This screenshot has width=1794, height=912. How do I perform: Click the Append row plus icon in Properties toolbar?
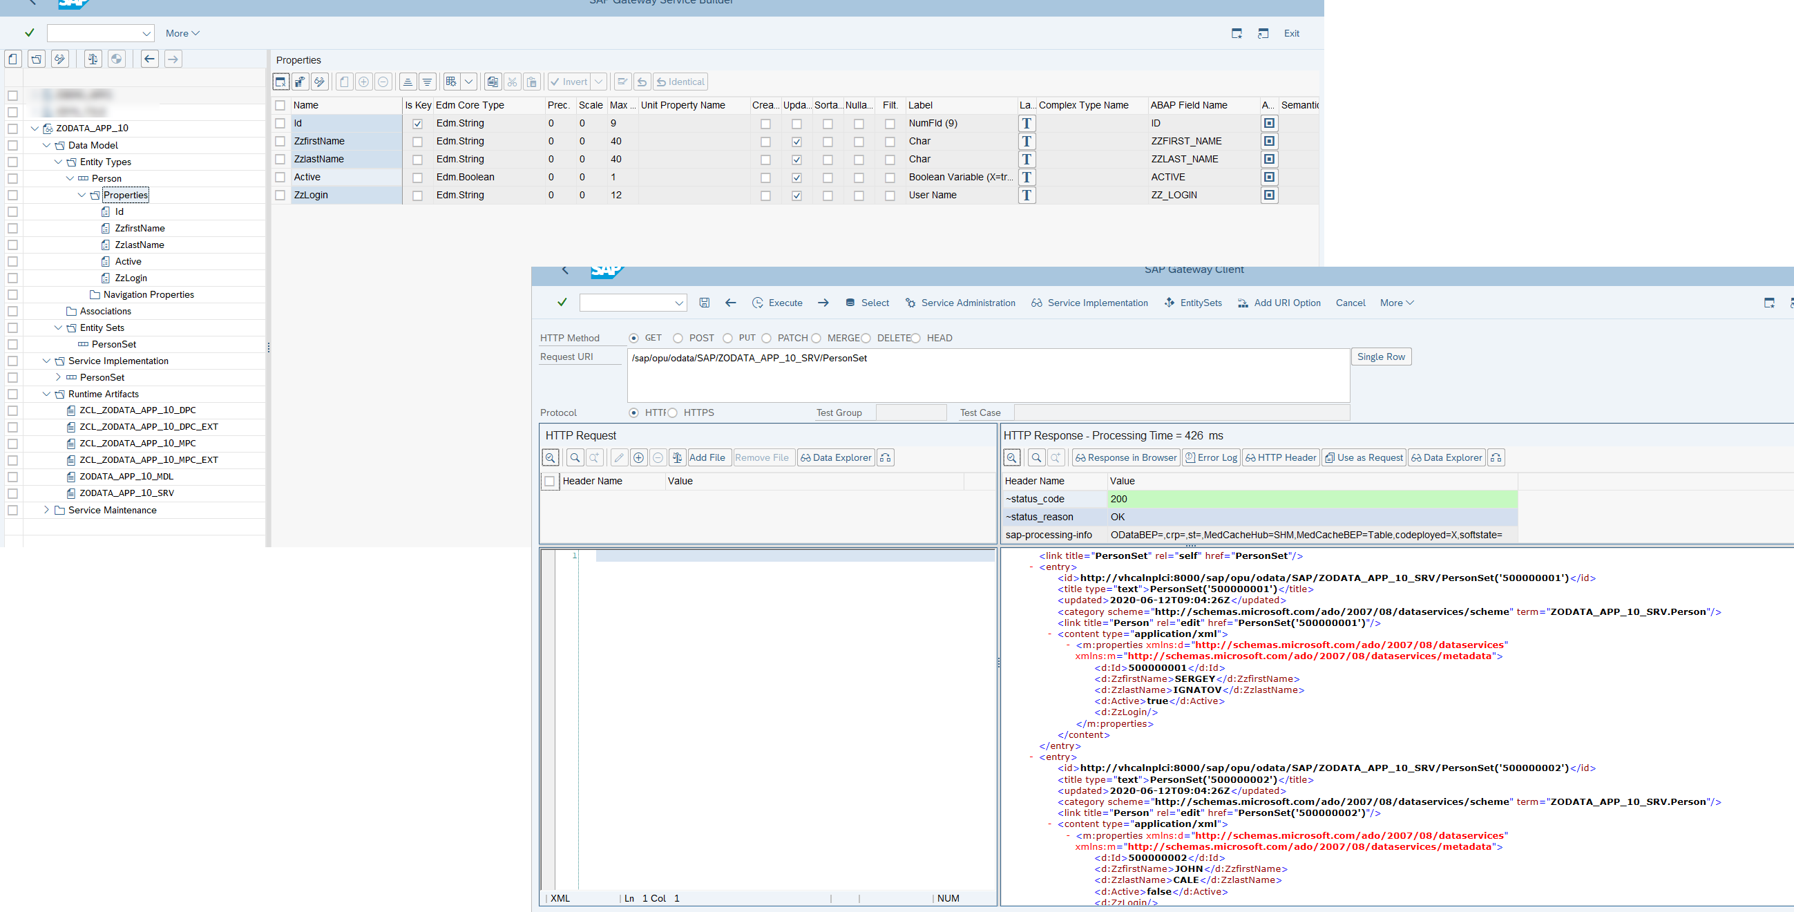tap(363, 82)
